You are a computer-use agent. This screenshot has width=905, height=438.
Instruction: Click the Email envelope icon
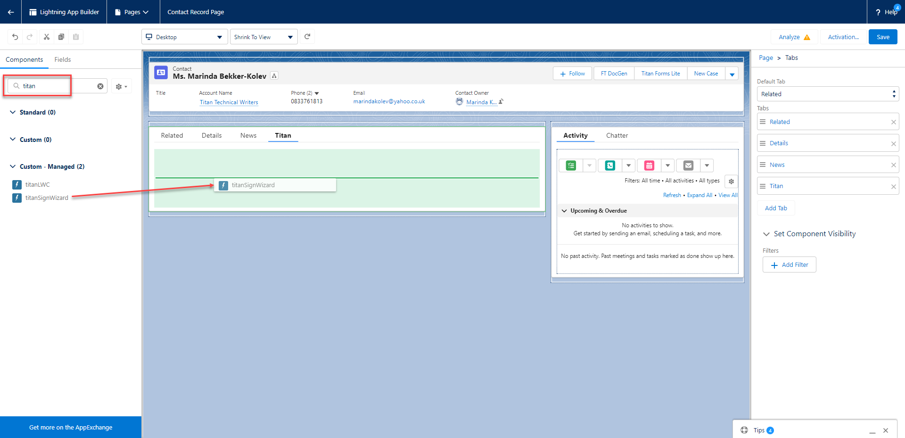tap(688, 165)
